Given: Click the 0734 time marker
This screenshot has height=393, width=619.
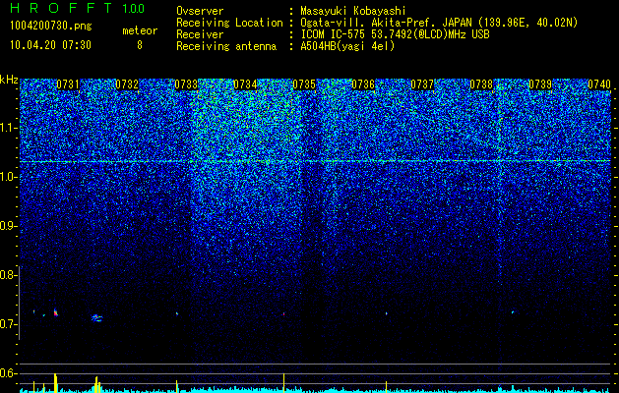Looking at the screenshot, I should coord(245,84).
